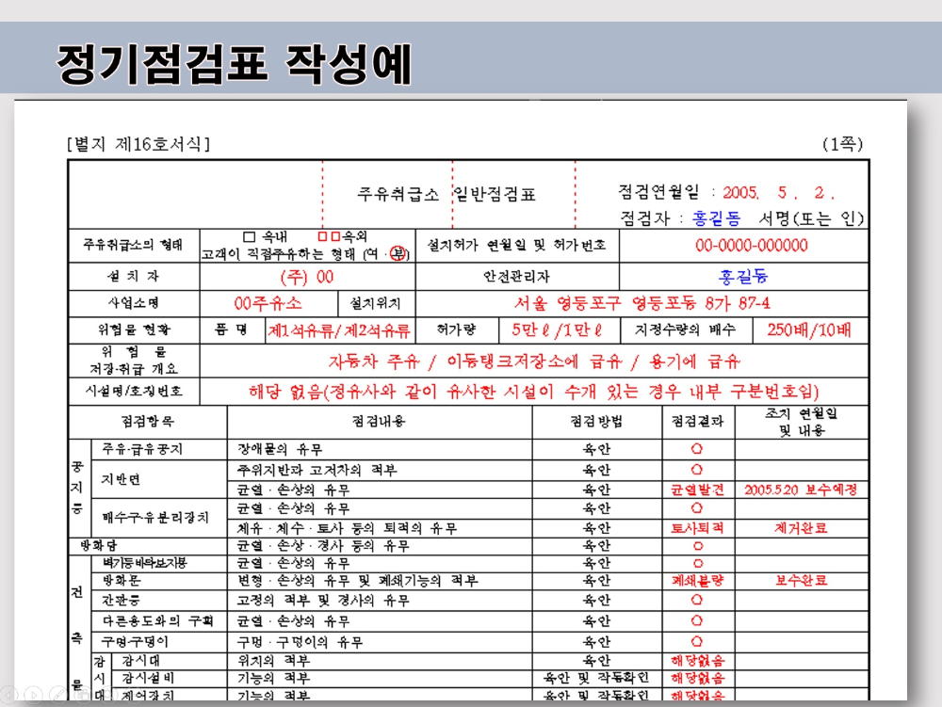Click the form title 주유취급소 일반점검표

449,193
